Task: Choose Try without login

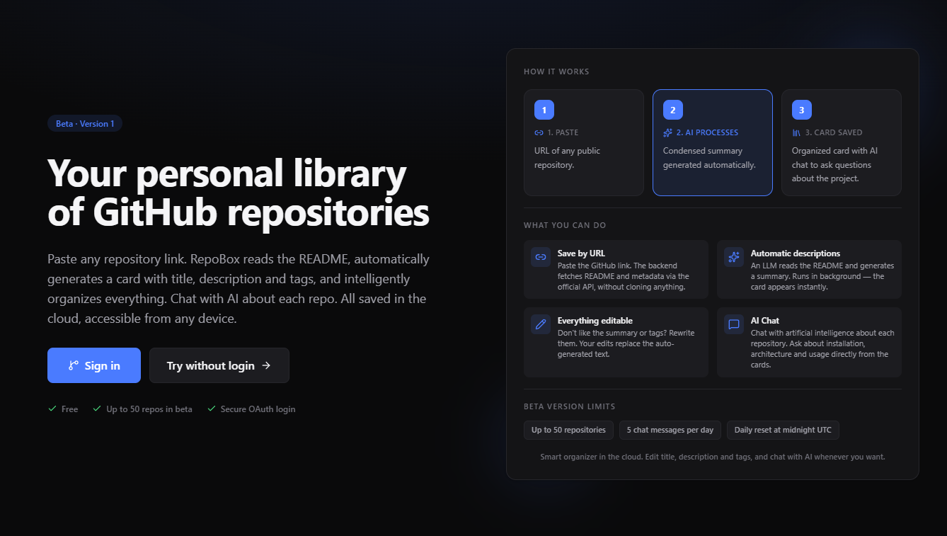Action: tap(219, 365)
